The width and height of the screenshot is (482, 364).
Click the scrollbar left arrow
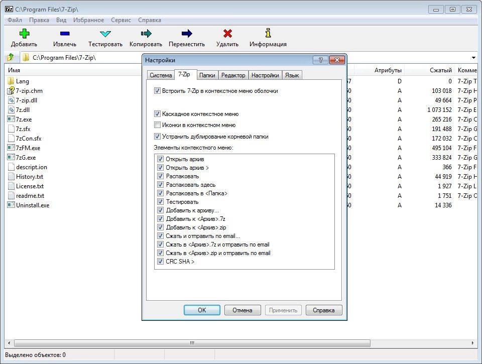pos(9,343)
